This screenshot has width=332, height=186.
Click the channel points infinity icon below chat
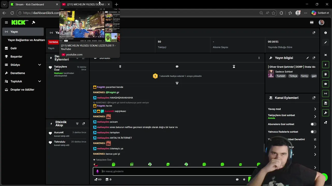pyautogui.click(x=98, y=180)
